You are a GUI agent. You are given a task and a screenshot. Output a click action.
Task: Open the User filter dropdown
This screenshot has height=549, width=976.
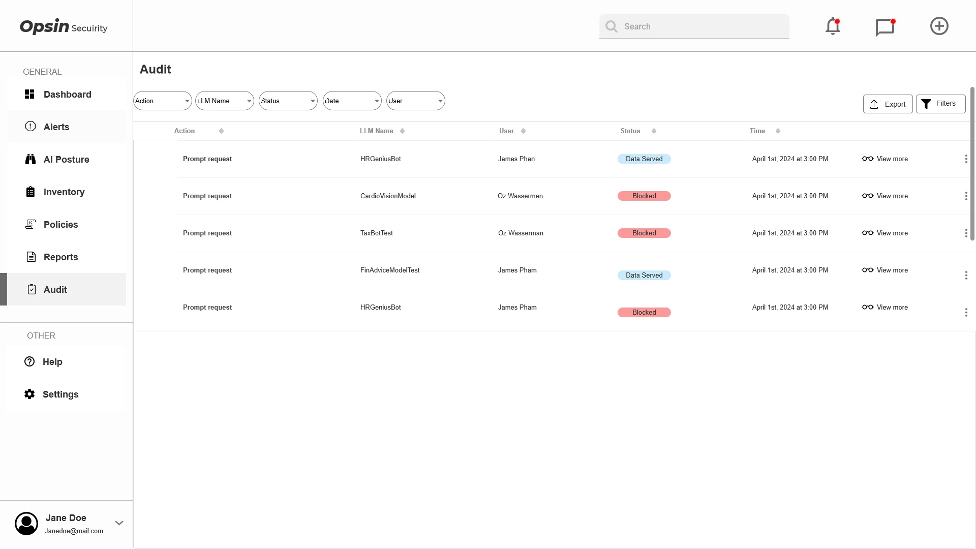click(416, 101)
